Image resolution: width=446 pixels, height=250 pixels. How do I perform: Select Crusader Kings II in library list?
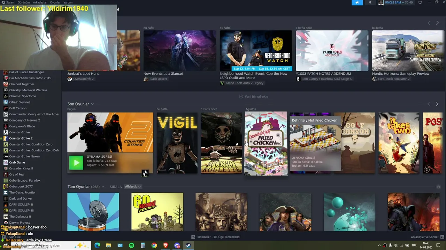point(21,168)
